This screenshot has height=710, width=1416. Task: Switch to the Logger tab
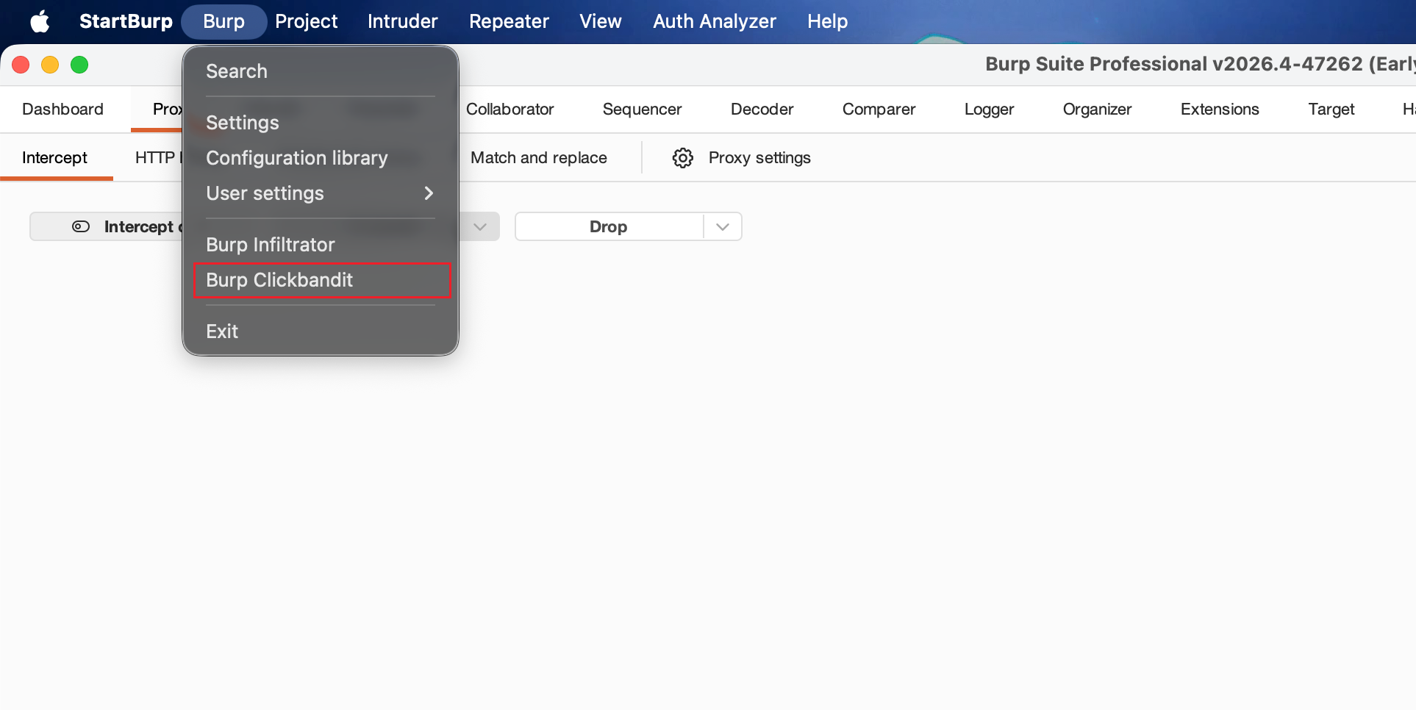(x=990, y=110)
